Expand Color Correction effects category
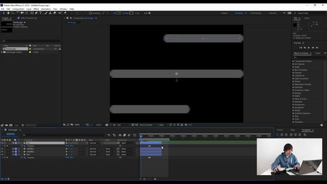This screenshot has height=184, width=327. [x=293, y=79]
